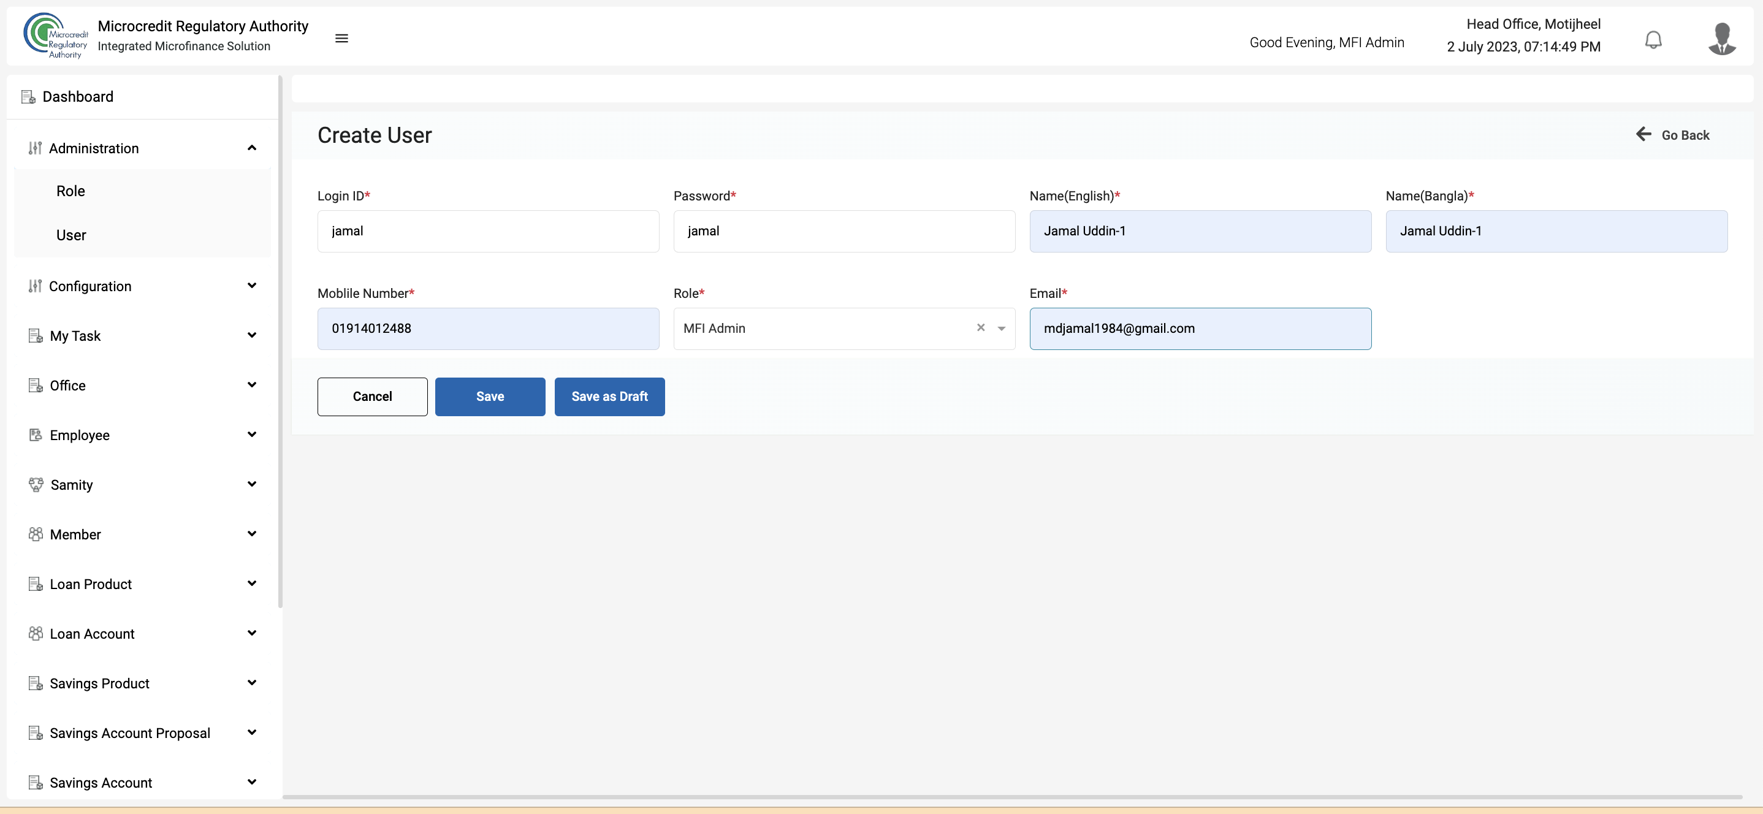Screen dimensions: 1763x814
Task: Open the Loan Account menu item
Action: pos(93,633)
